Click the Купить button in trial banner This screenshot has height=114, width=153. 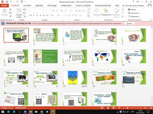[x=130, y=23]
